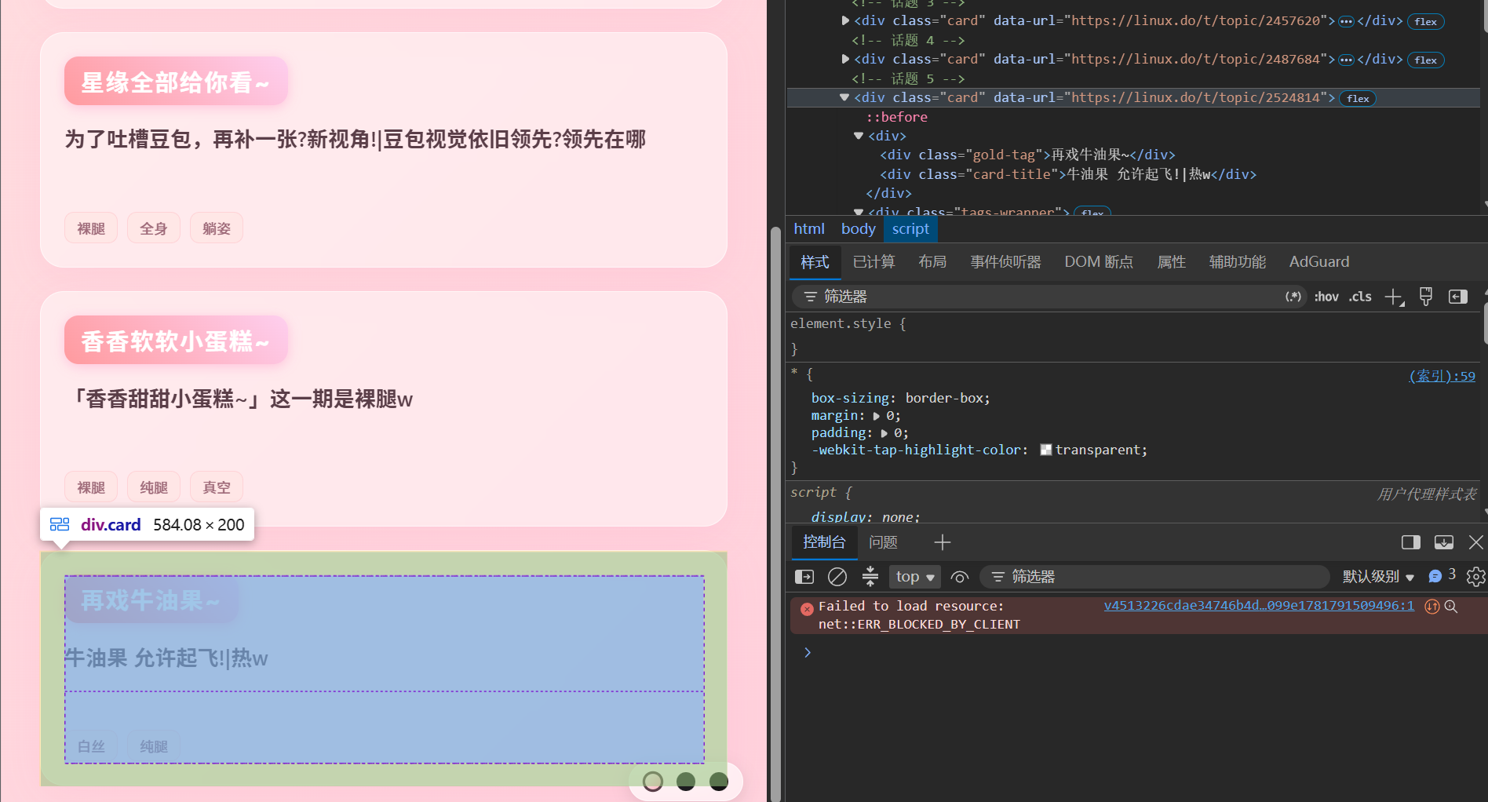Screen dimensions: 1488x802
Task: Open the top JavaScript context dropdown
Action: (x=915, y=577)
